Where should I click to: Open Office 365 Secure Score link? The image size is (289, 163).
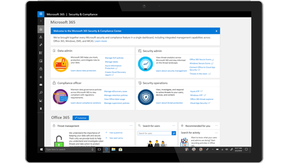pos(202,60)
